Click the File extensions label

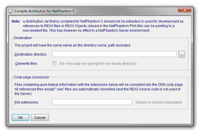[x=26, y=102]
